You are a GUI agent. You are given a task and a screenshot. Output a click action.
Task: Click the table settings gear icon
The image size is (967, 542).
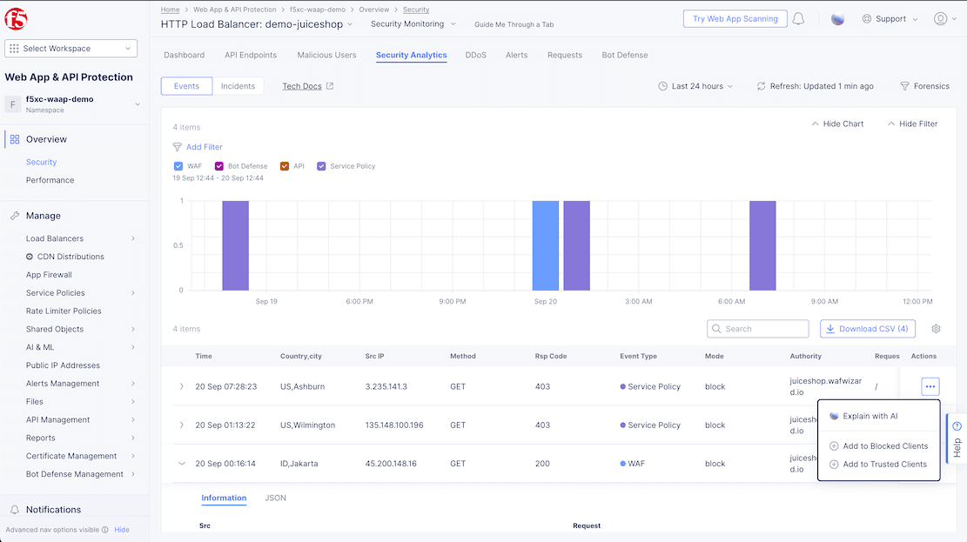click(936, 329)
